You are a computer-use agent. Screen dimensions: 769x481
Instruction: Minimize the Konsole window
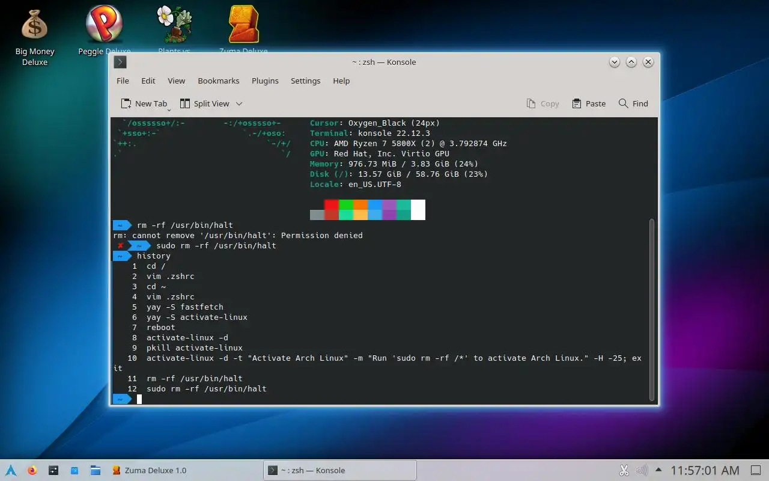[x=614, y=62]
